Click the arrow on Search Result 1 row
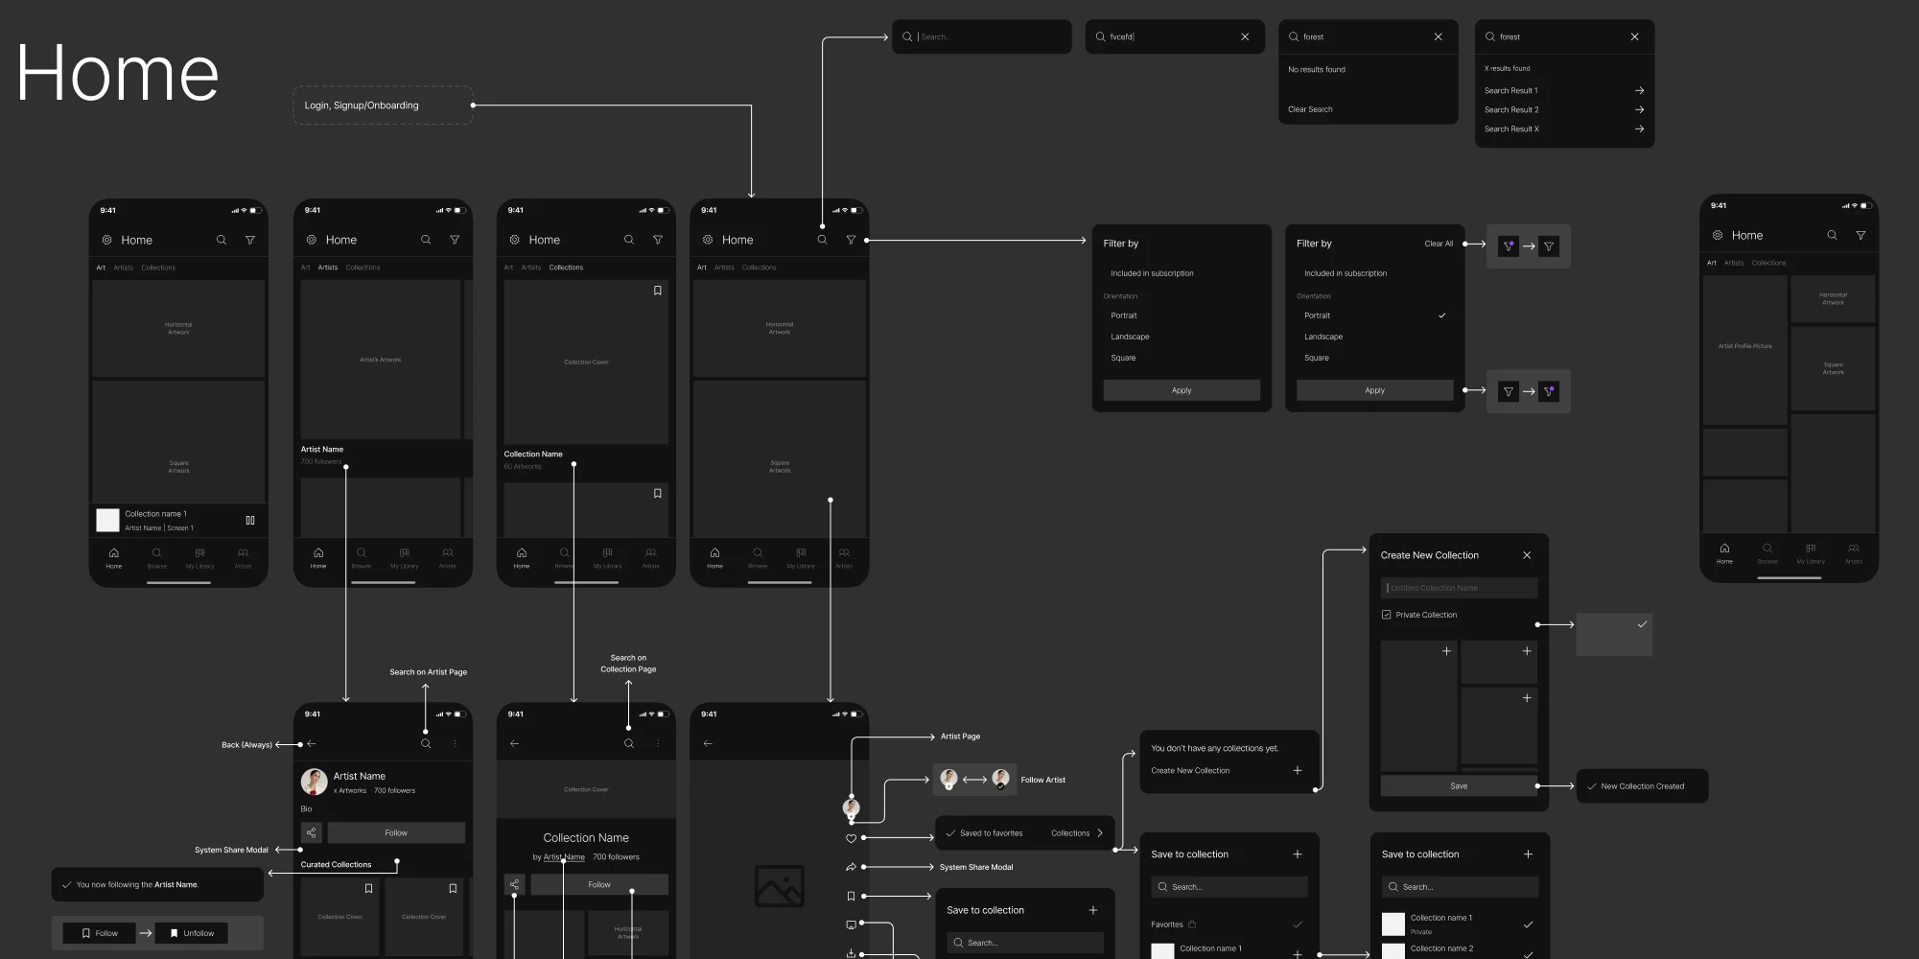 (1639, 90)
